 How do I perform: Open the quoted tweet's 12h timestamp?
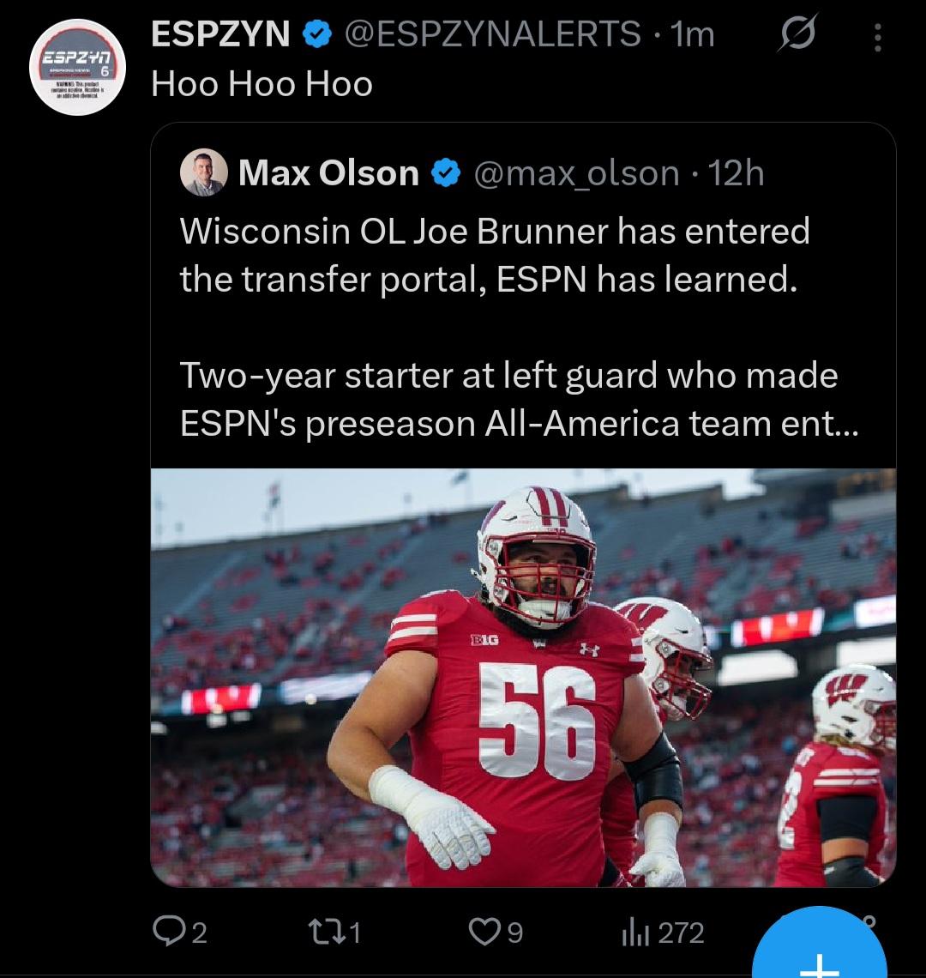(x=737, y=174)
